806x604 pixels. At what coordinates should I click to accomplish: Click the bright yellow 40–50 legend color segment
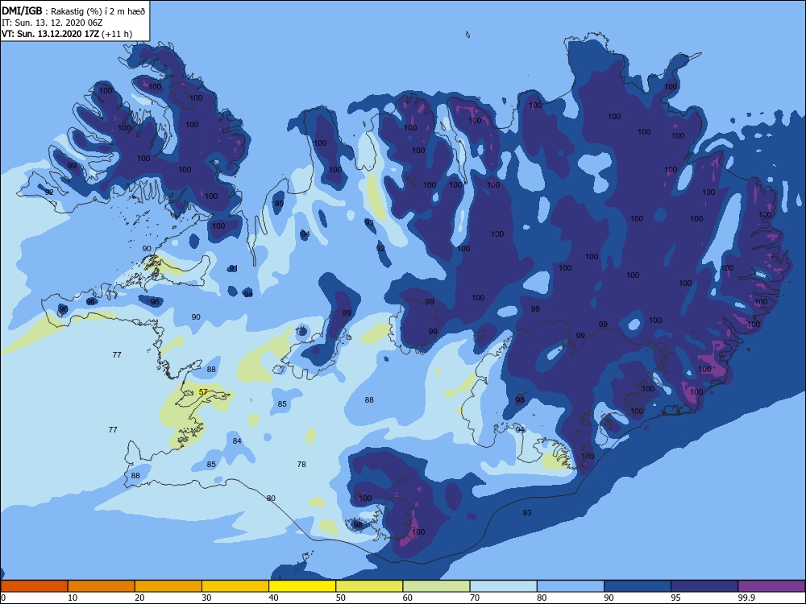click(x=302, y=586)
